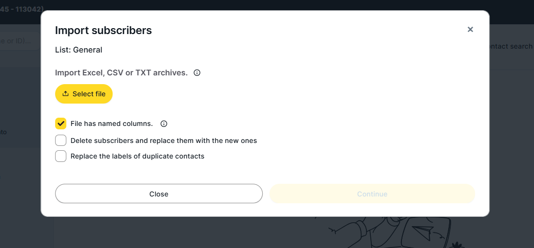Open info icon next to File has named columns
The height and width of the screenshot is (248, 534).
pos(164,124)
